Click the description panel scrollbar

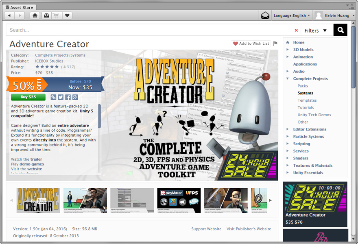click(x=99, y=116)
